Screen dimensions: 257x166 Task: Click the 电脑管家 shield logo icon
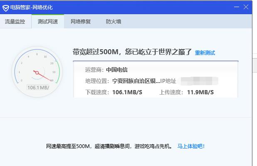pos(5,8)
